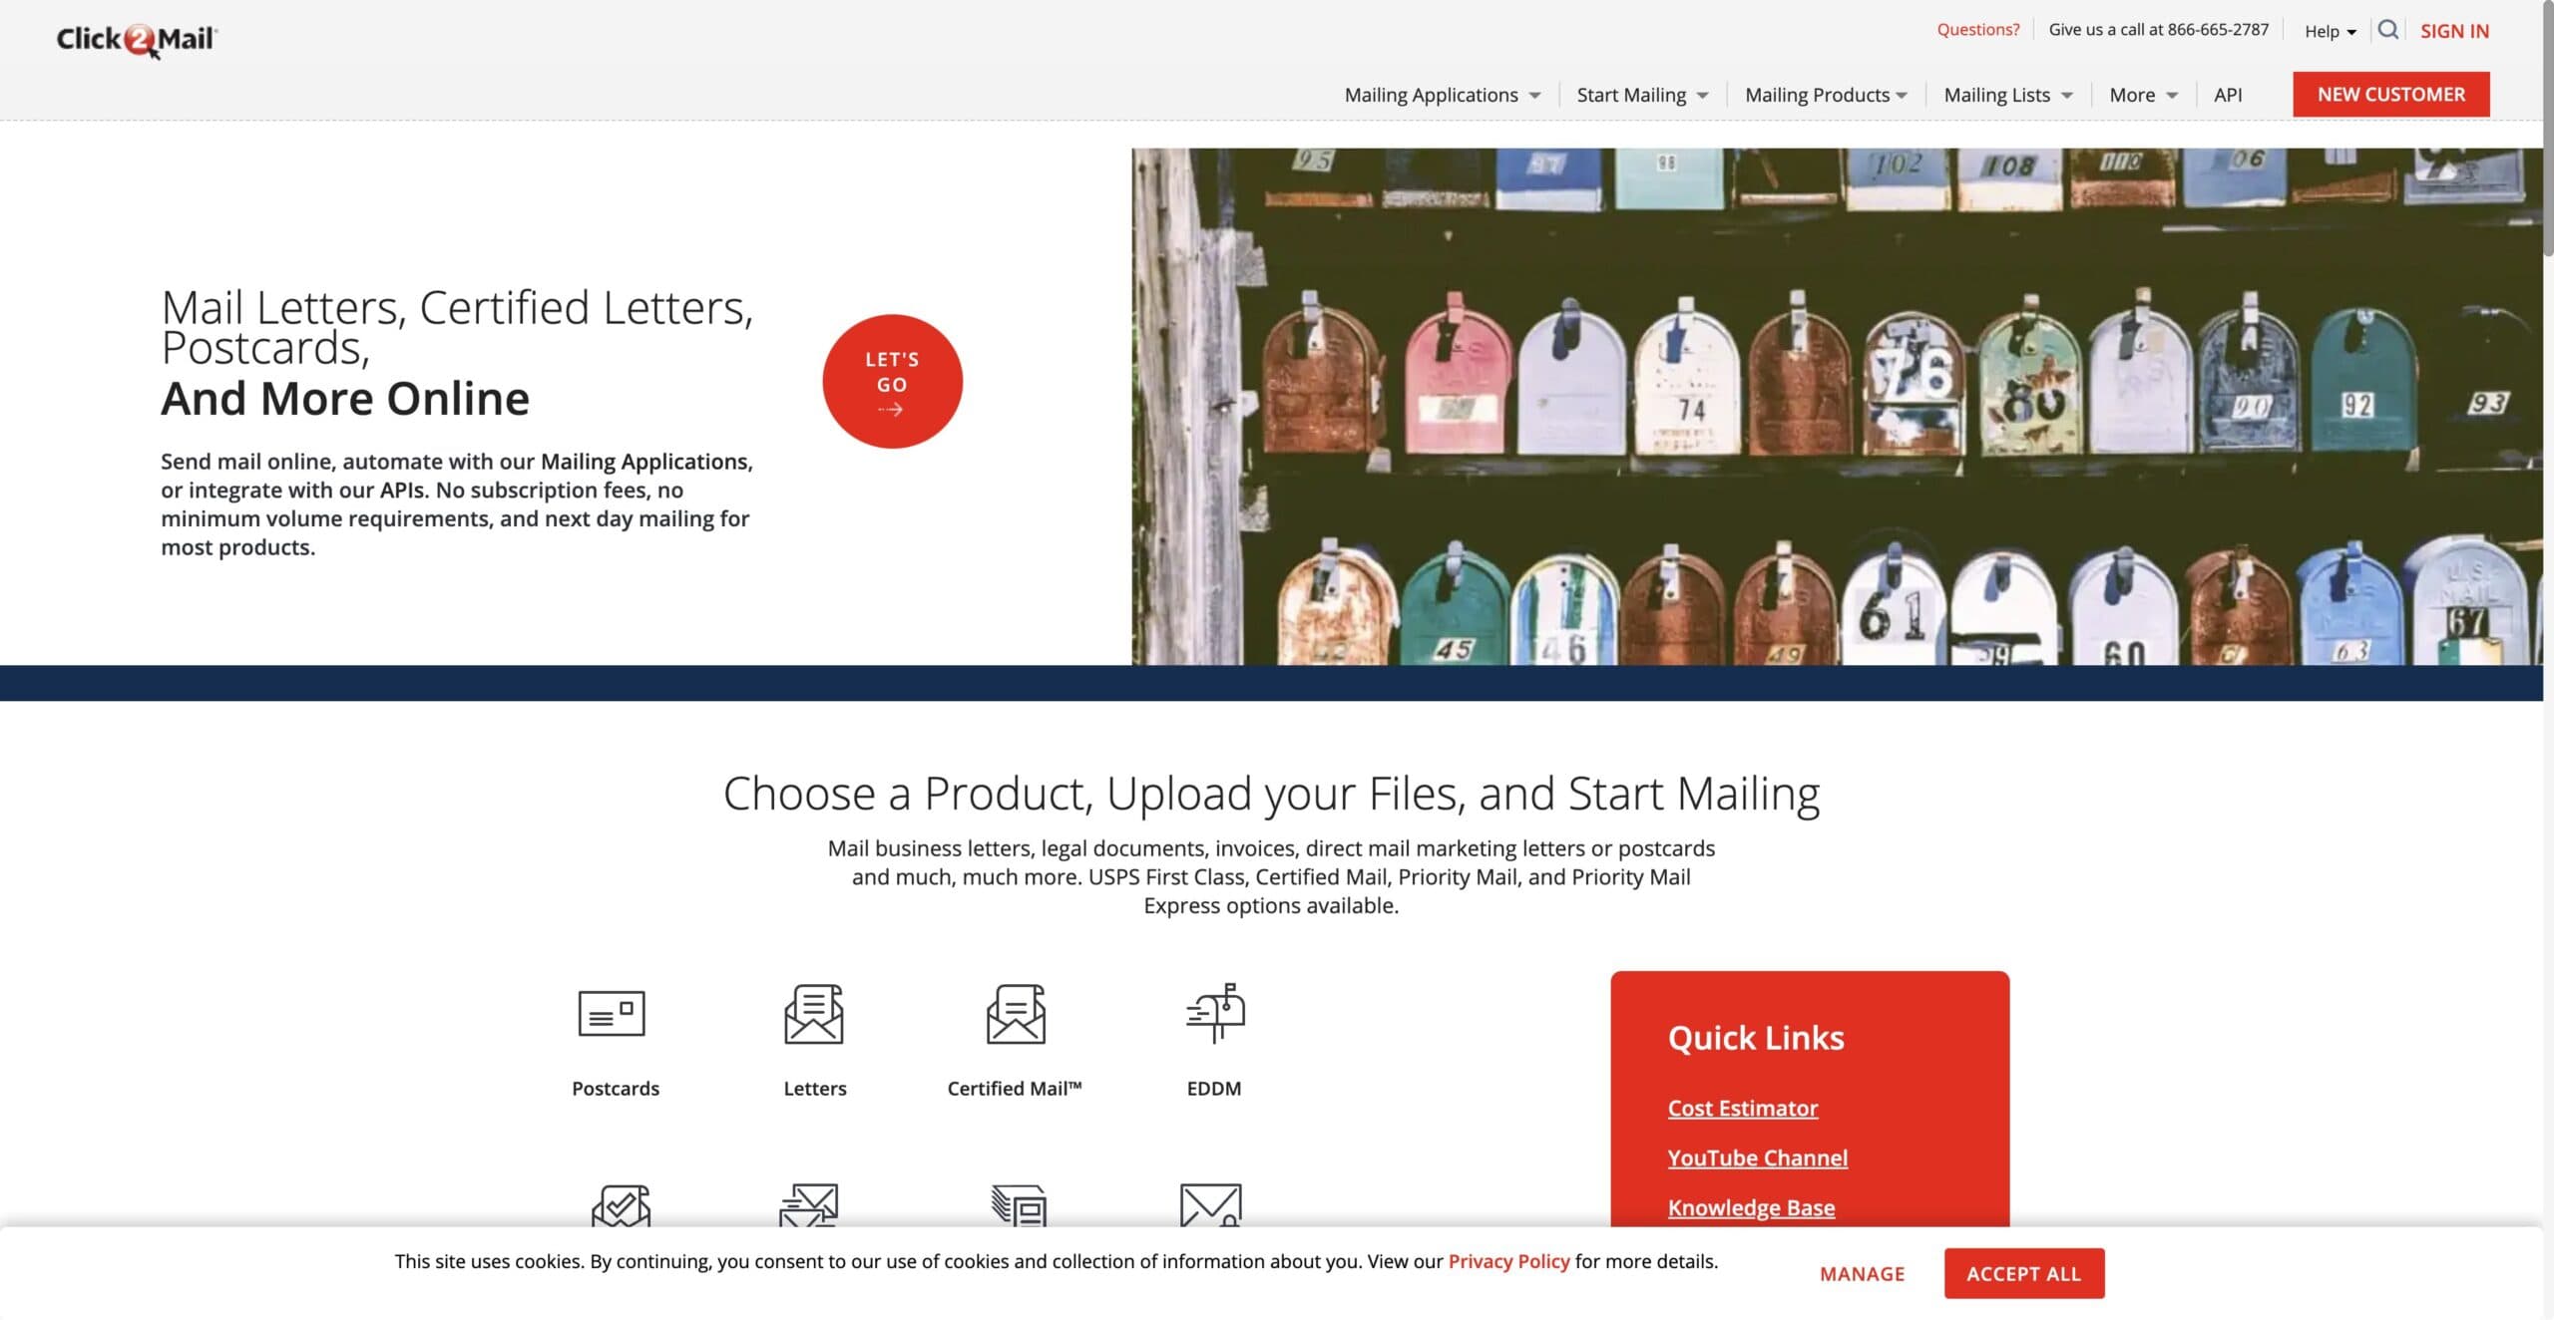Open the Postcards product icon
The height and width of the screenshot is (1320, 2554).
(x=612, y=1013)
